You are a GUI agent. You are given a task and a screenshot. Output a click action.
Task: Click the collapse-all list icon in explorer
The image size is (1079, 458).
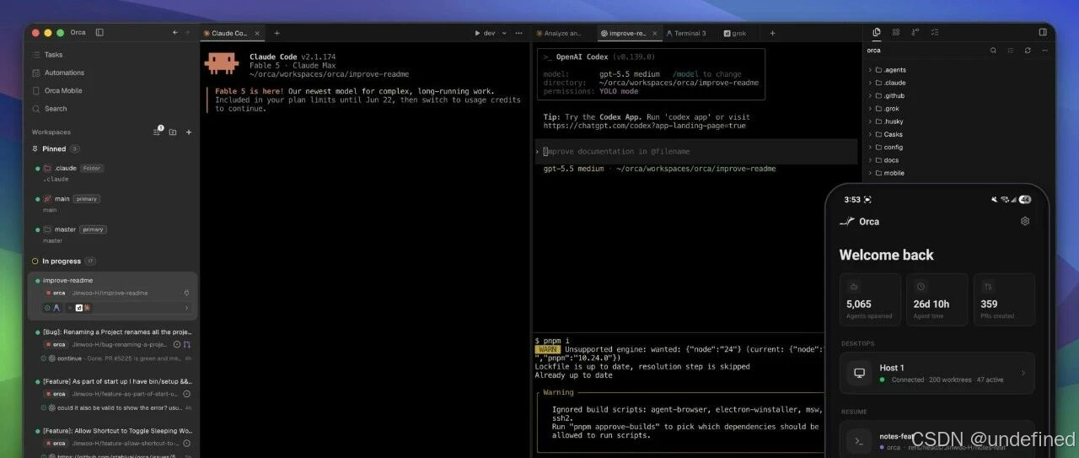1011,51
